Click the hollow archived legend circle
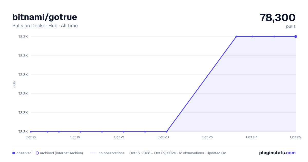Viewport: 308px width, 162px height. click(x=37, y=153)
